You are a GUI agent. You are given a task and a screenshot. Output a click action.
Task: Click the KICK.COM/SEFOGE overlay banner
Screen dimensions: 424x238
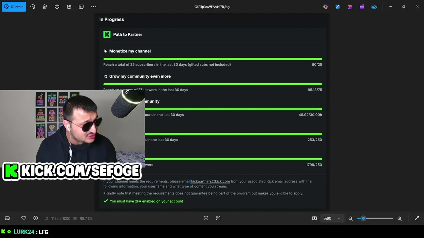(x=72, y=171)
